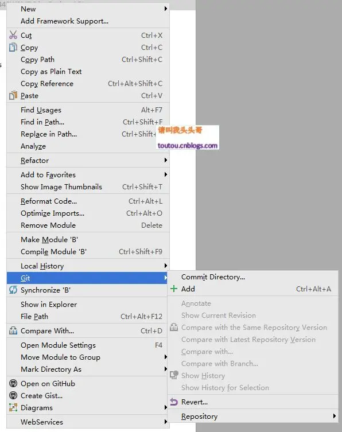The height and width of the screenshot is (432, 342).
Task: Click icon beside Compare with the Same Repository Version
Action: (174, 327)
